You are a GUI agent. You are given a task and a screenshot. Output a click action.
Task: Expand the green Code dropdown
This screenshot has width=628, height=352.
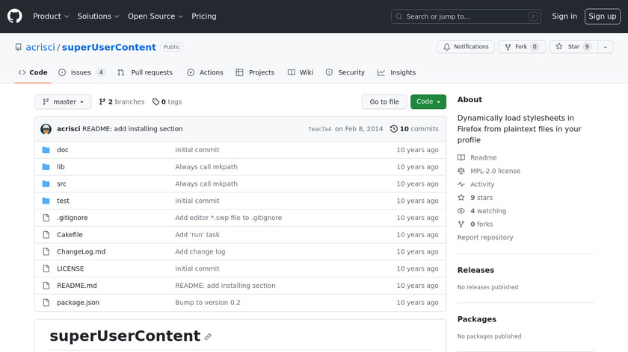tap(428, 102)
